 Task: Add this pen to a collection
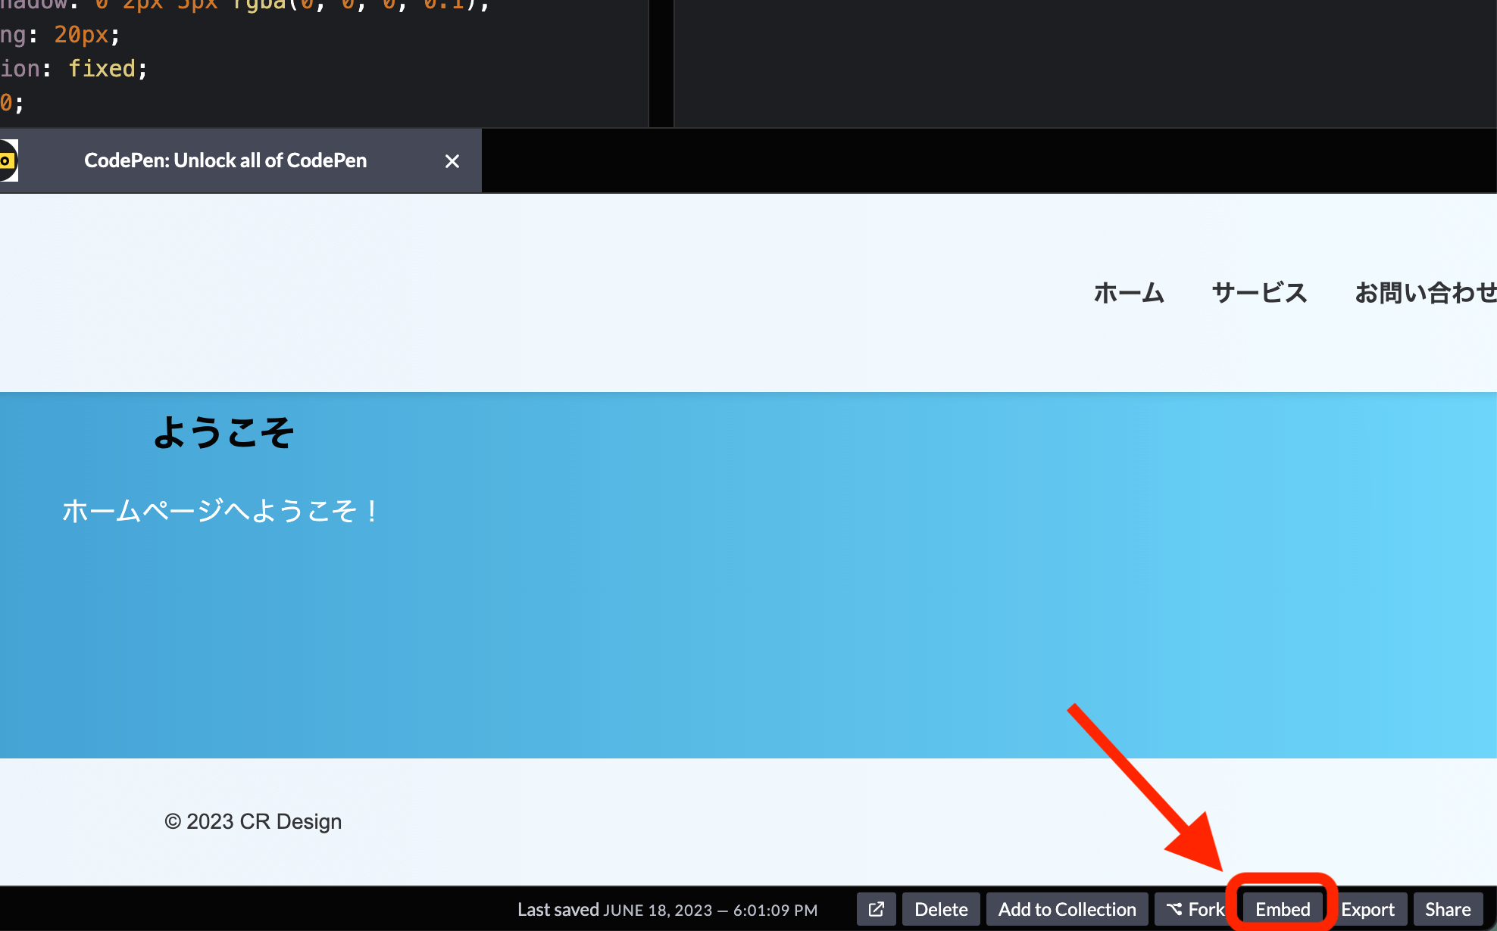(x=1067, y=909)
